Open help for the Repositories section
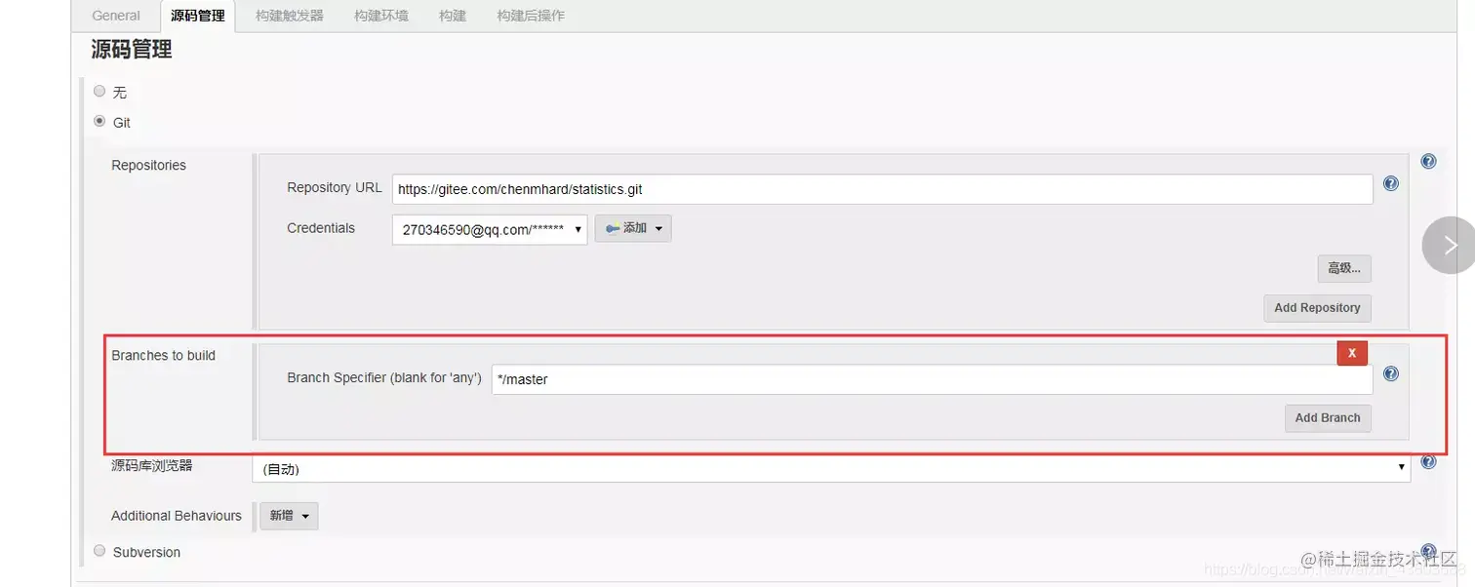The width and height of the screenshot is (1475, 587). [1428, 162]
